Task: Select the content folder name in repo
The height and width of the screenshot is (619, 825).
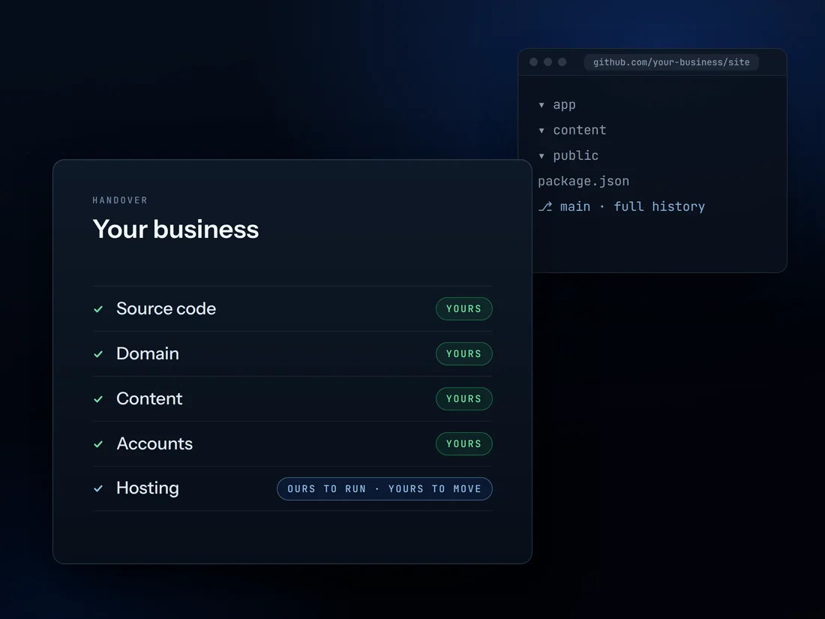Action: tap(579, 130)
